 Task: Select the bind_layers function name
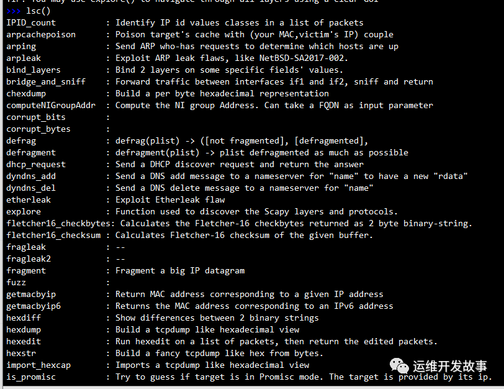point(34,70)
